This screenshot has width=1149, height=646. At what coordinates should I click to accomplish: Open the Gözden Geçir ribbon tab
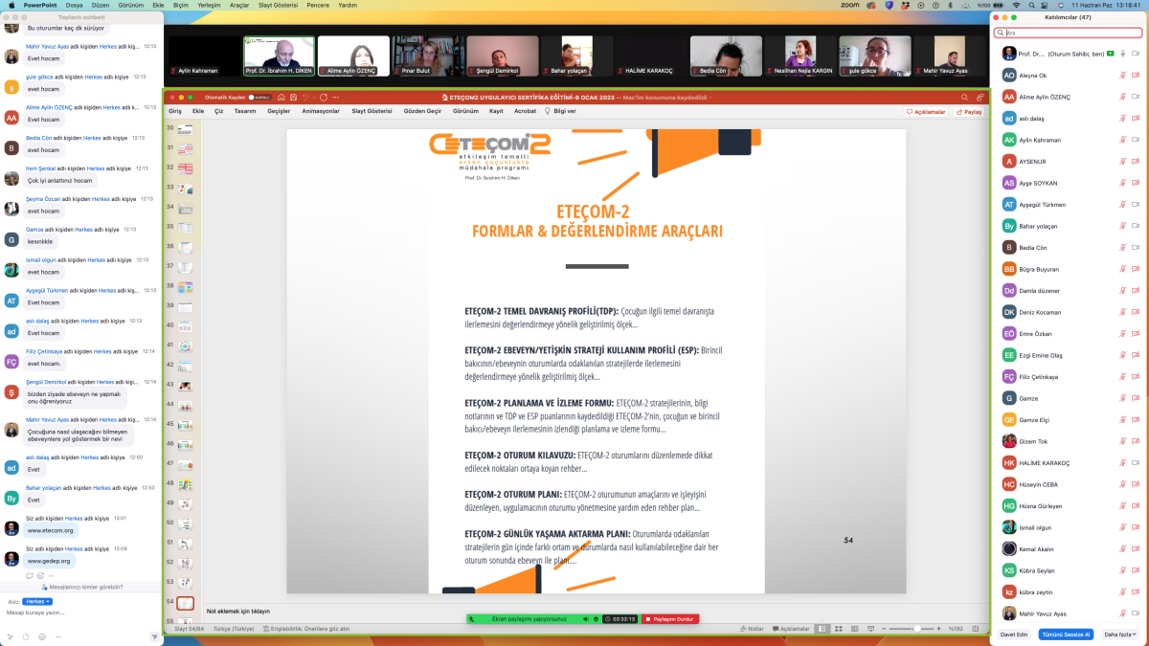pos(423,111)
